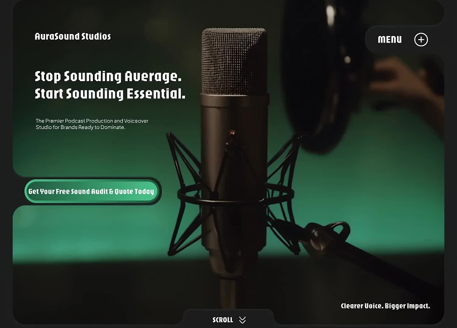
Task: Click Get Your Free Sound Audit & Quote Today
Action: tap(91, 191)
